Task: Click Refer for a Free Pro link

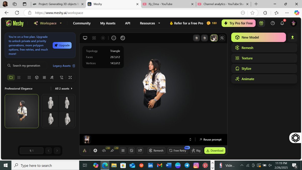Action: coord(186,23)
